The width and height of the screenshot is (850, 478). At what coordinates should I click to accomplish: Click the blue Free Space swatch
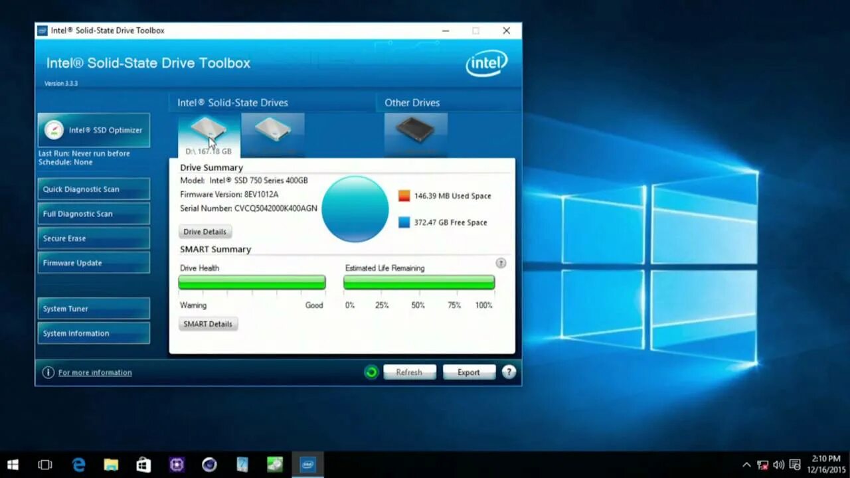coord(404,222)
